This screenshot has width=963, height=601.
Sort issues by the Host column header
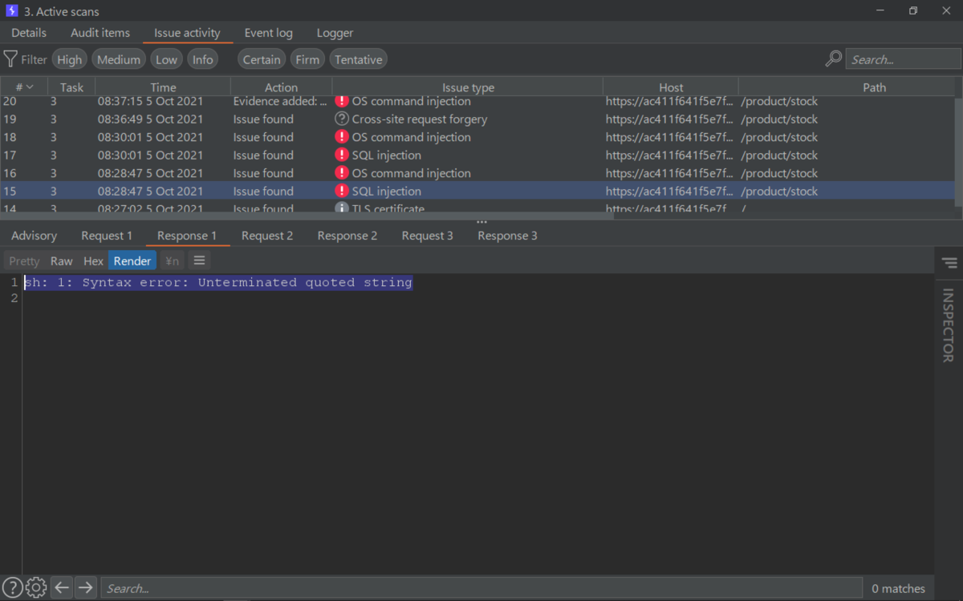(x=671, y=87)
